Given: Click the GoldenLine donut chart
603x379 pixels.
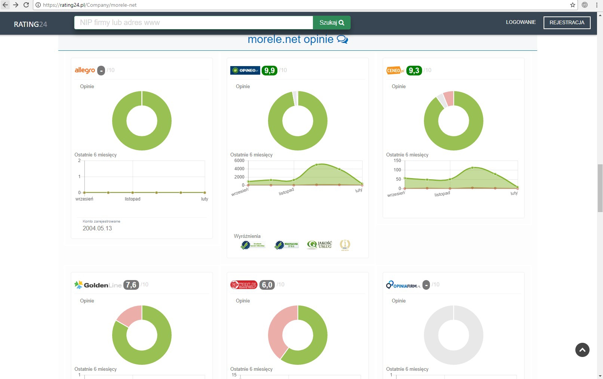Looking at the screenshot, I should (x=142, y=335).
